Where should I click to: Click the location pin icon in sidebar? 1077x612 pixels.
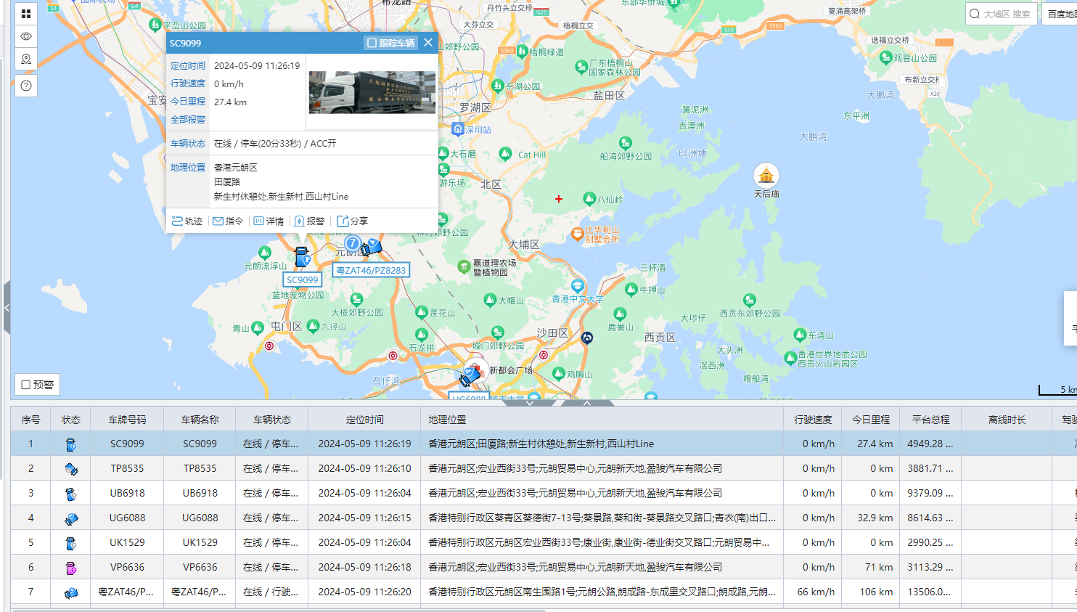pyautogui.click(x=25, y=60)
